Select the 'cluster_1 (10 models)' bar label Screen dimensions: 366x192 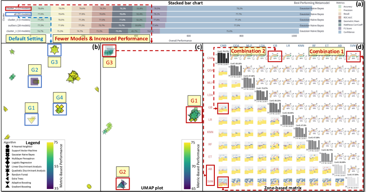coord(18,31)
